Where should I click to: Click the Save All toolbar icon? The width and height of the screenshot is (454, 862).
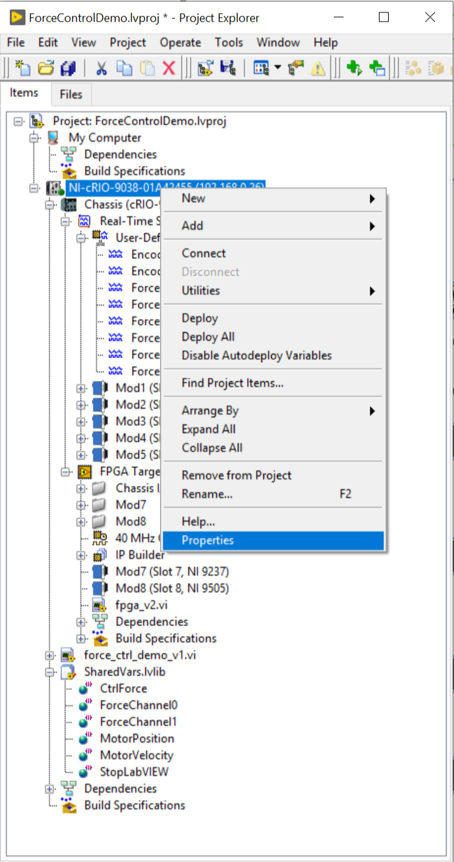click(x=68, y=67)
